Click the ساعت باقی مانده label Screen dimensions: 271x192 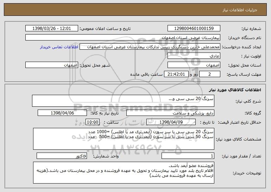click(x=146, y=74)
